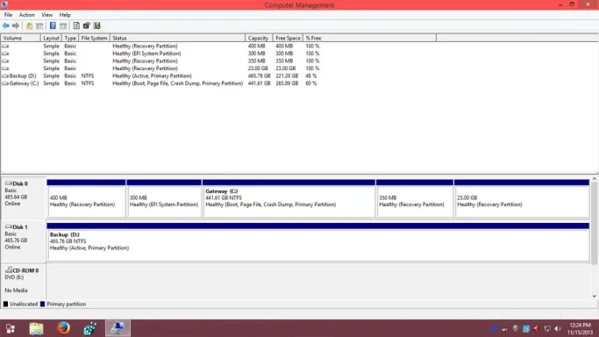This screenshot has width=599, height=337.
Task: Click the Gateway (C:) volume icon in list
Action: click(5, 83)
